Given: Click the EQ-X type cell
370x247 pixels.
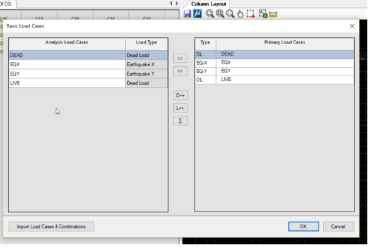Looking at the screenshot, I should click(205, 62).
